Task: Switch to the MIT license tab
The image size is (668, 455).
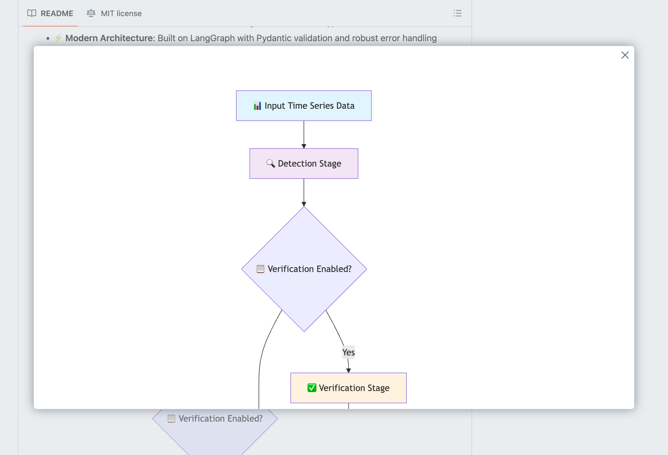Action: [x=114, y=13]
